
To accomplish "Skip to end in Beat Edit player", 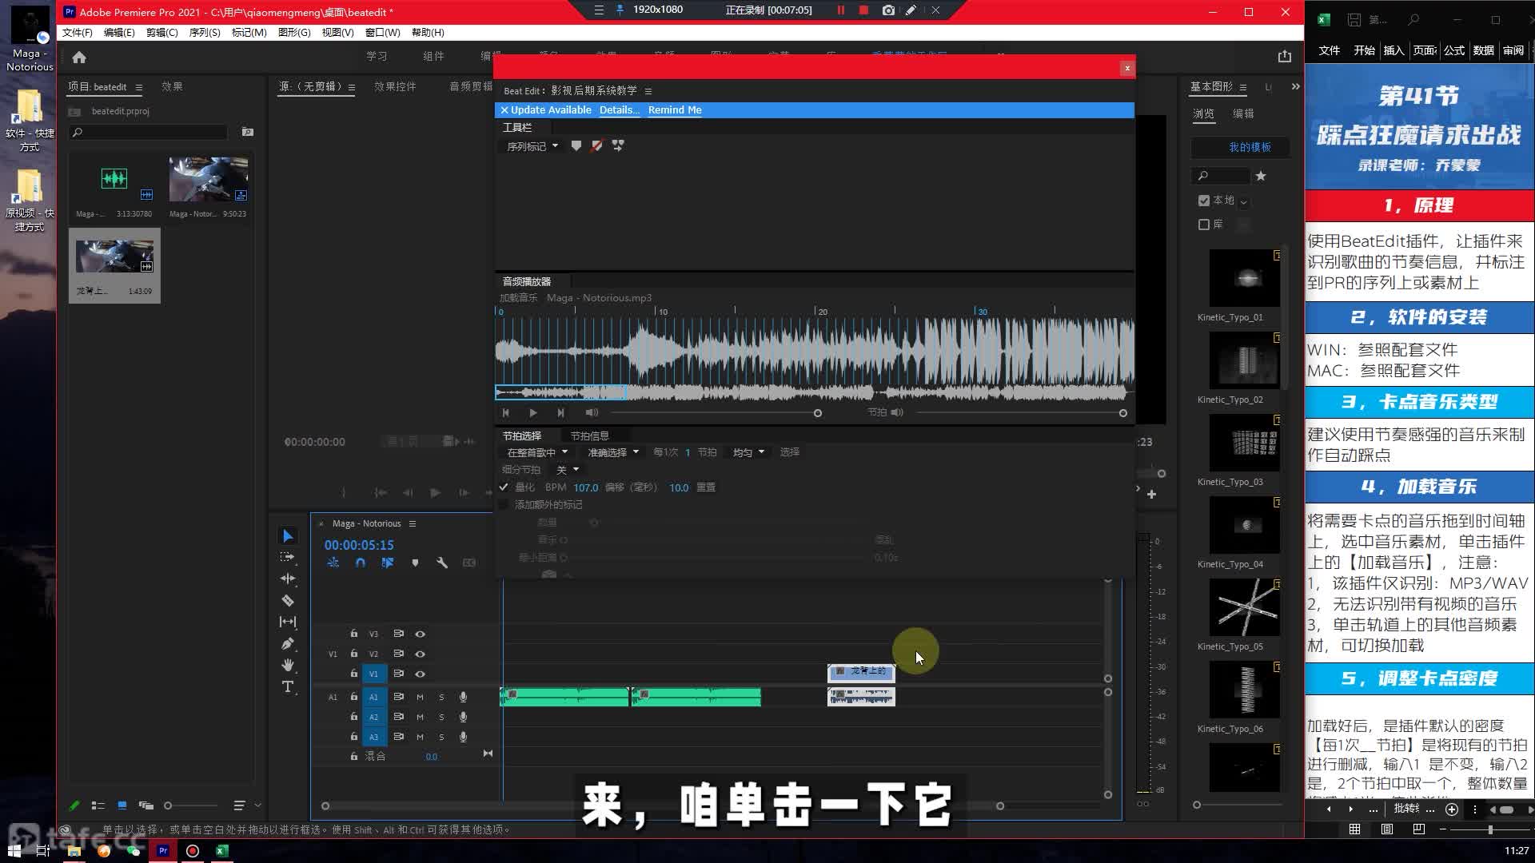I will pos(560,413).
